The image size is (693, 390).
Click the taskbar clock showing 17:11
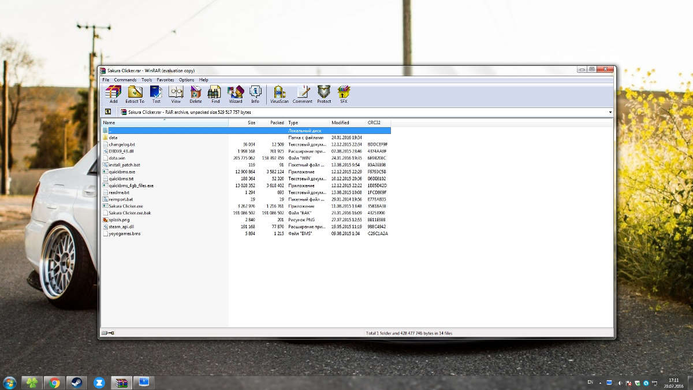tap(673, 382)
